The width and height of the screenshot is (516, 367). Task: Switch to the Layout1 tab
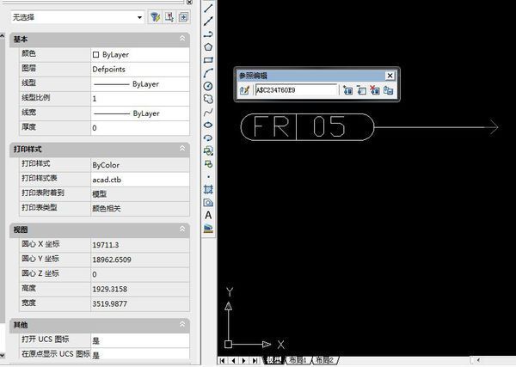298,360
